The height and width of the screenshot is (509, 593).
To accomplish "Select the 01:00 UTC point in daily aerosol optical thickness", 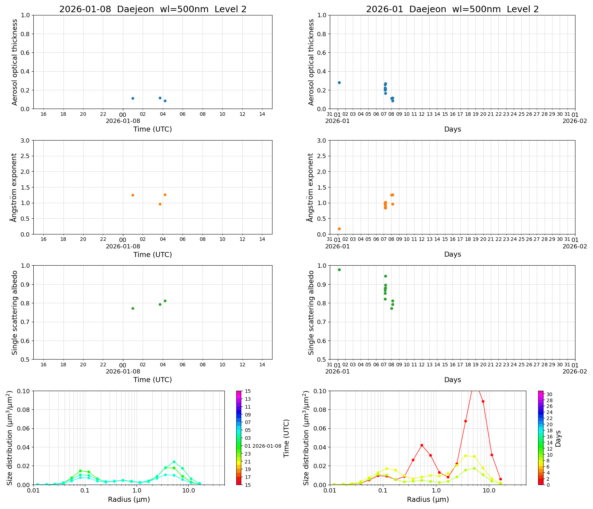I will point(133,98).
